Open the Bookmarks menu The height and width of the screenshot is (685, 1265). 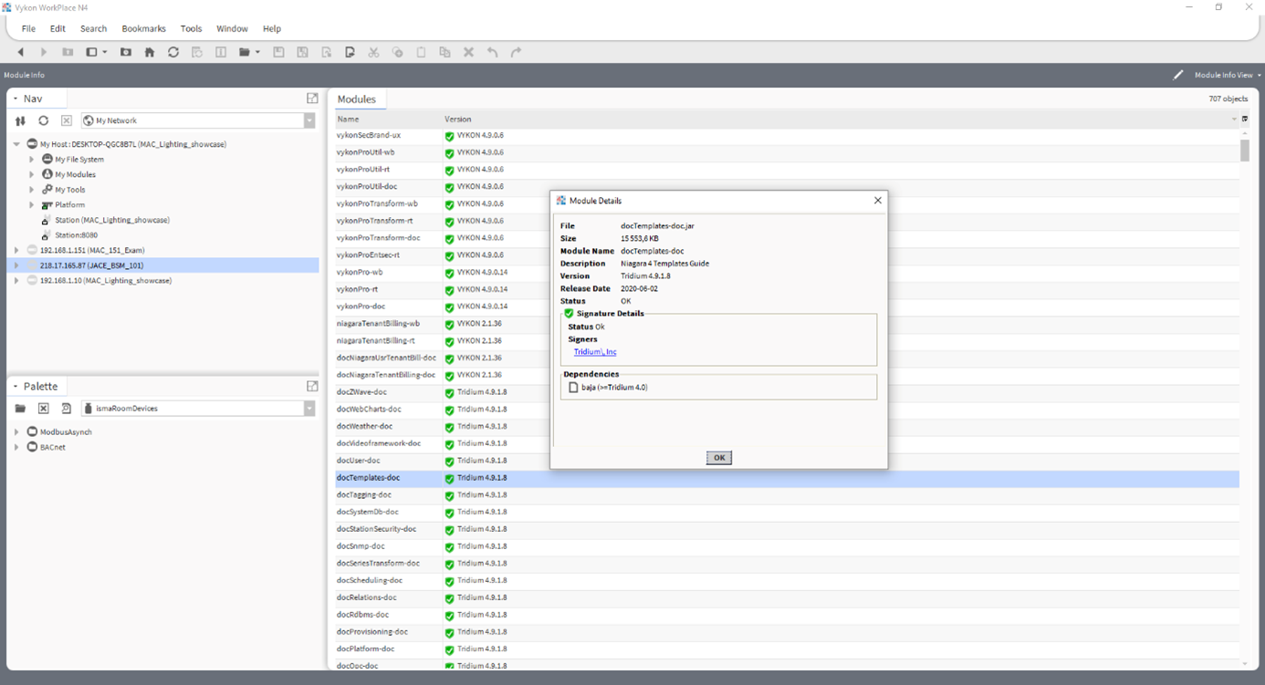[143, 29]
